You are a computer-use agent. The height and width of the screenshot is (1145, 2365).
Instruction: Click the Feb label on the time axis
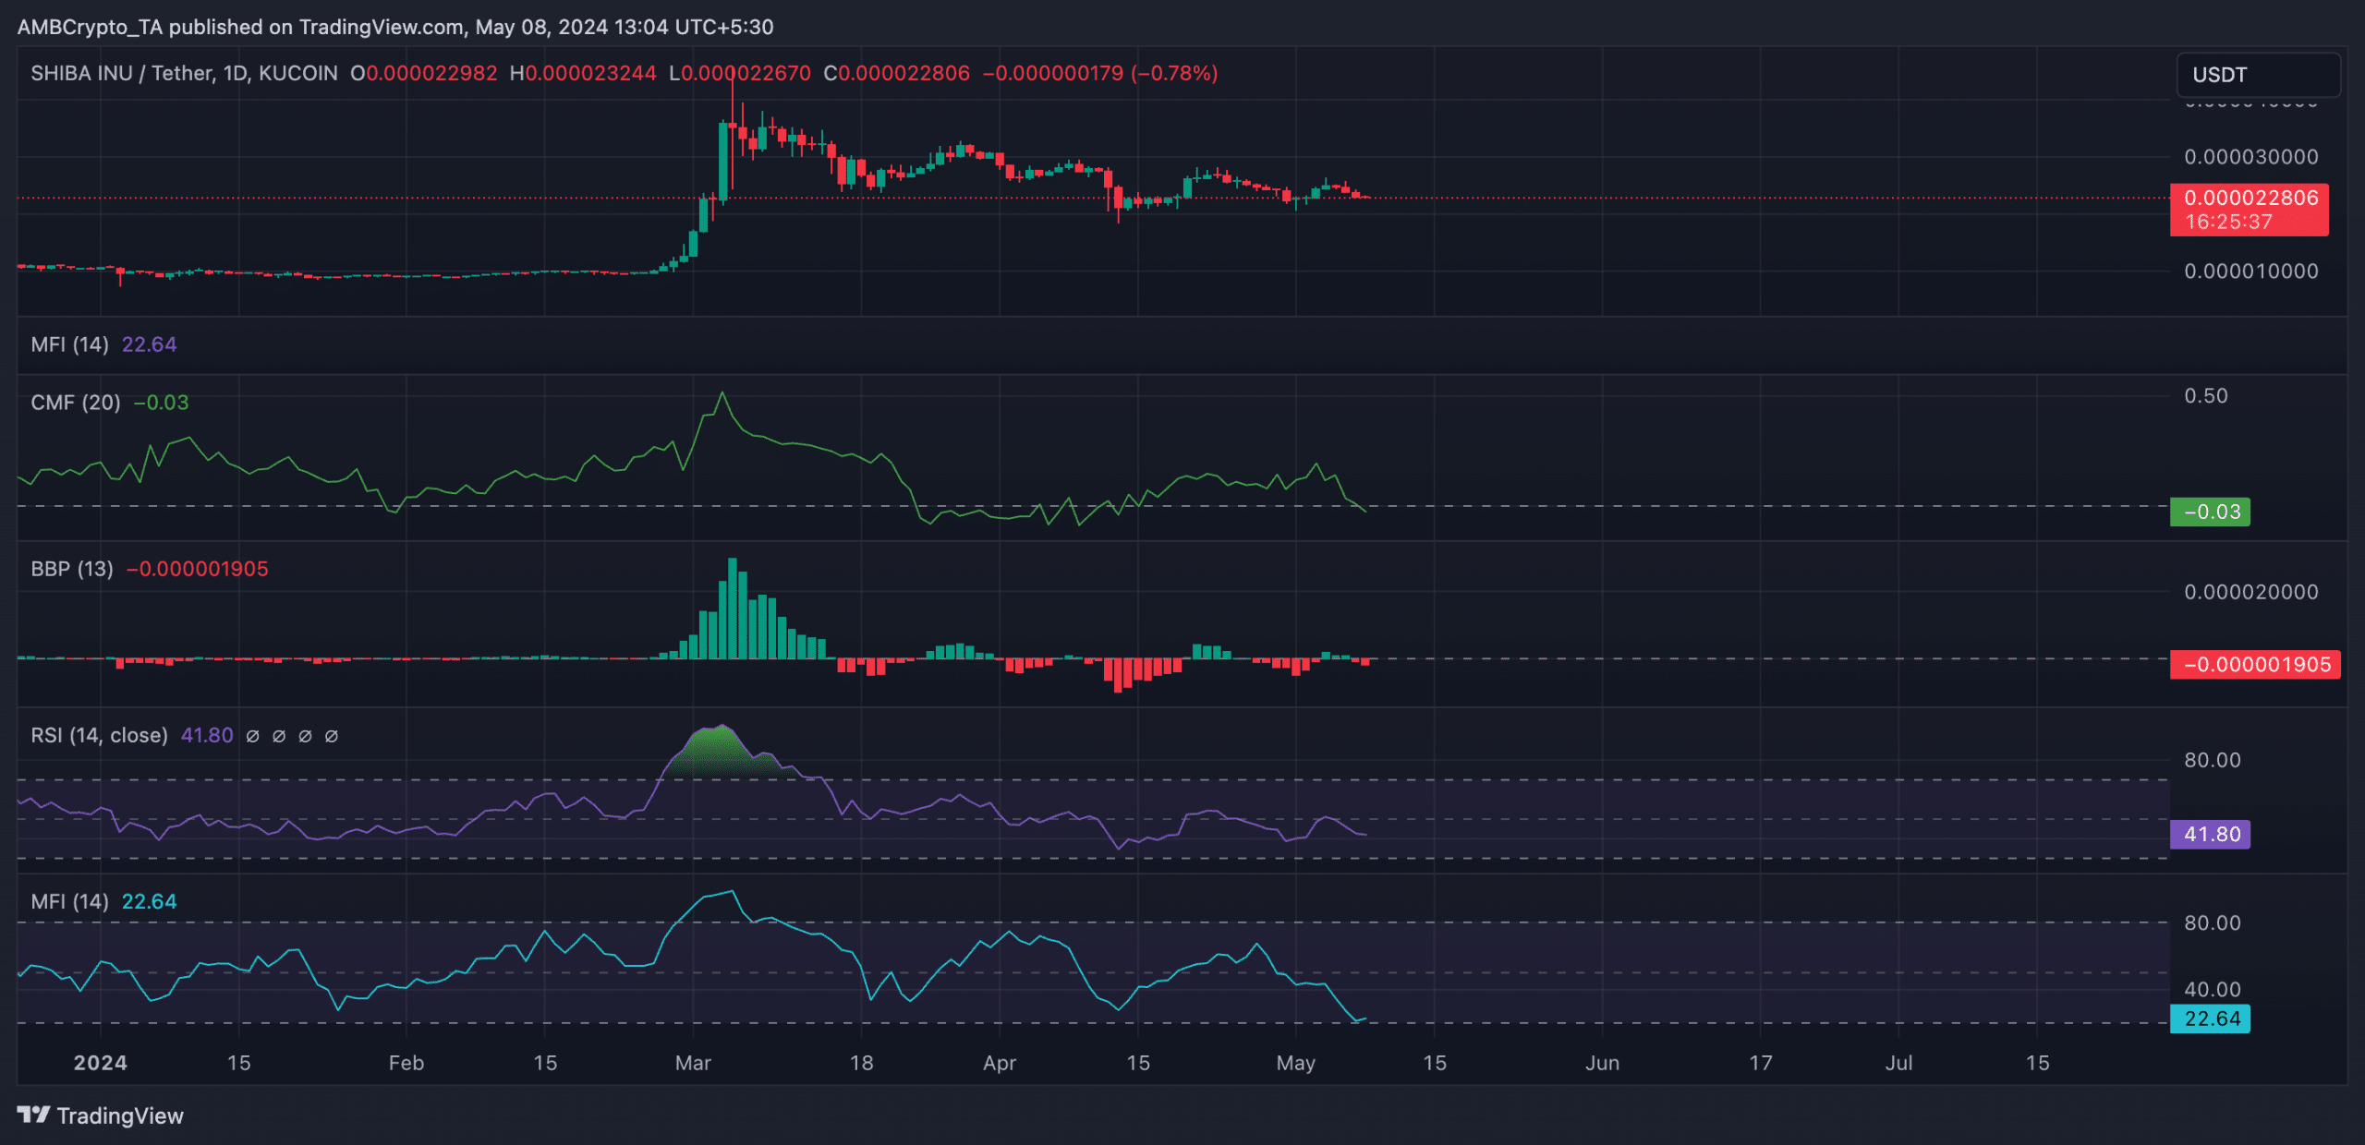click(x=406, y=1063)
